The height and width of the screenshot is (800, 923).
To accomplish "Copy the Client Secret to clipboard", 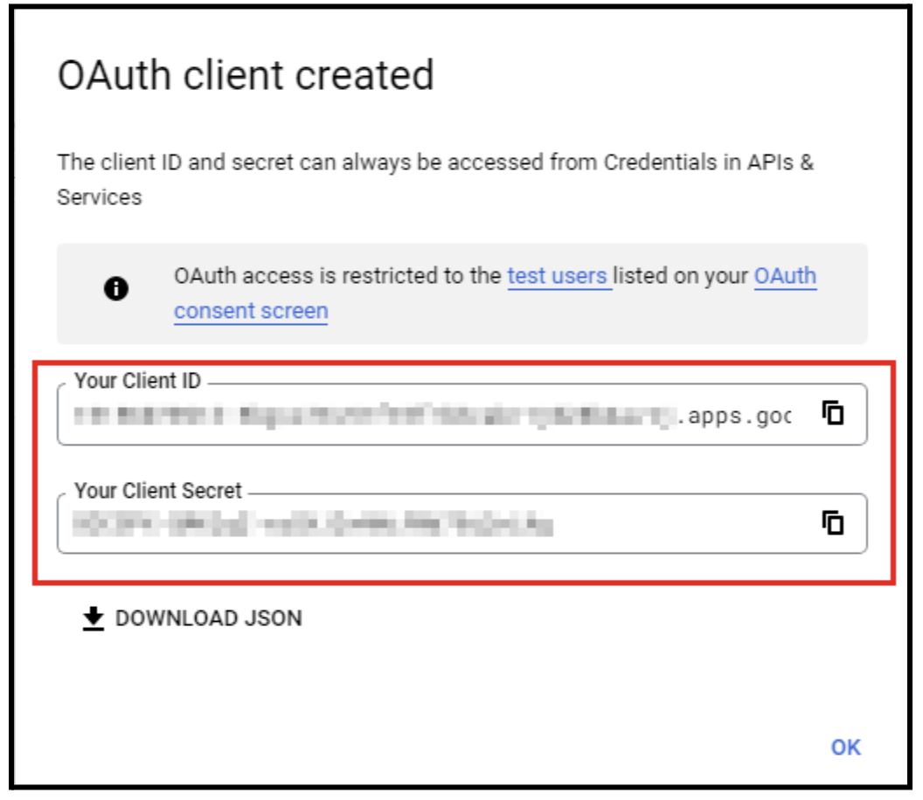I will 834,522.
